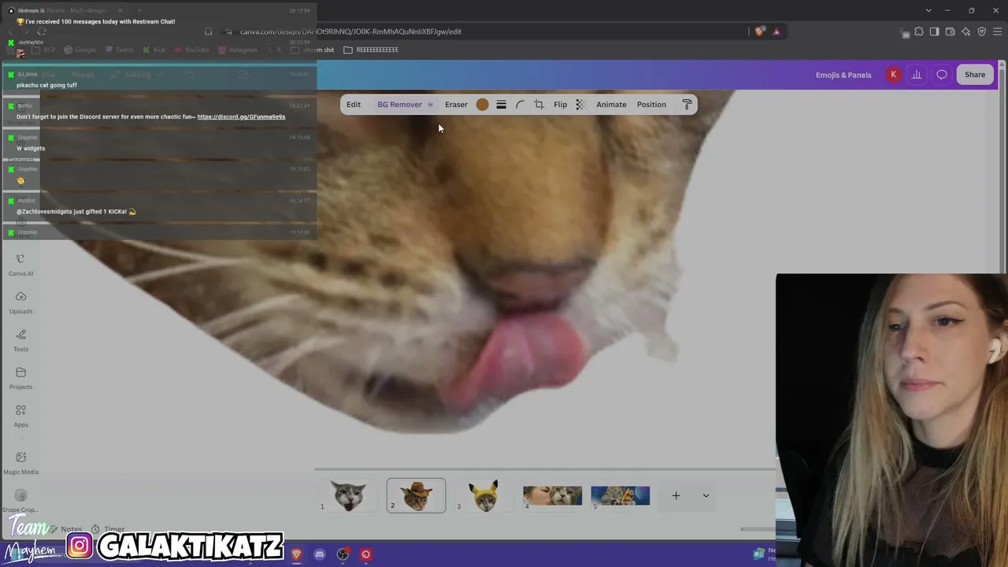Open the Notes button at the bottom
This screenshot has width=1008, height=567.
click(x=65, y=529)
